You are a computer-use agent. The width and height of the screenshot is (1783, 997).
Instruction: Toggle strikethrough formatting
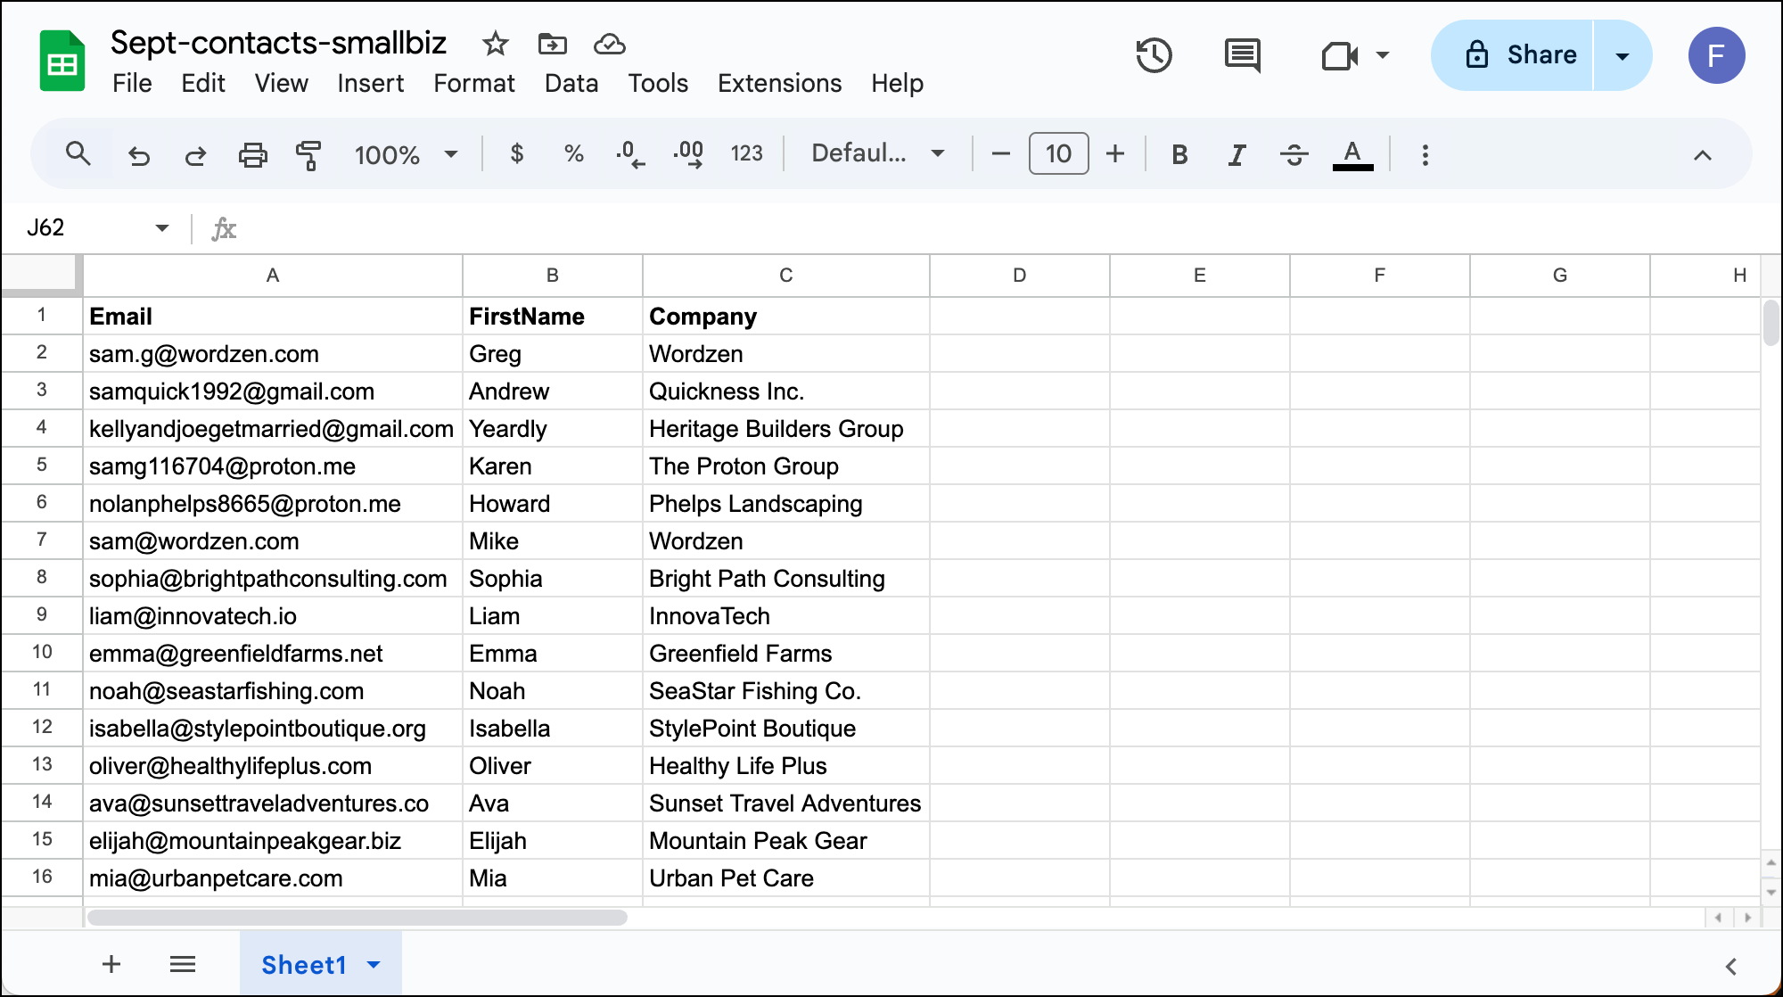pos(1294,153)
